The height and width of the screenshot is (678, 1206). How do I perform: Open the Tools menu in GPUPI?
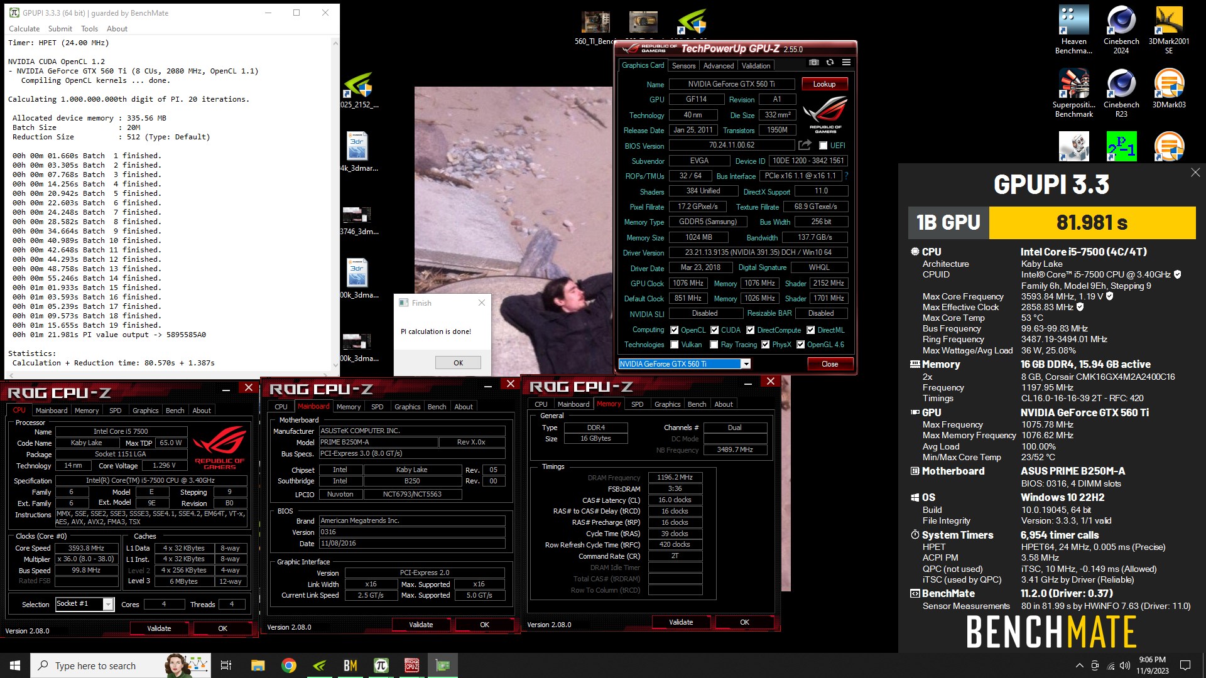point(89,29)
